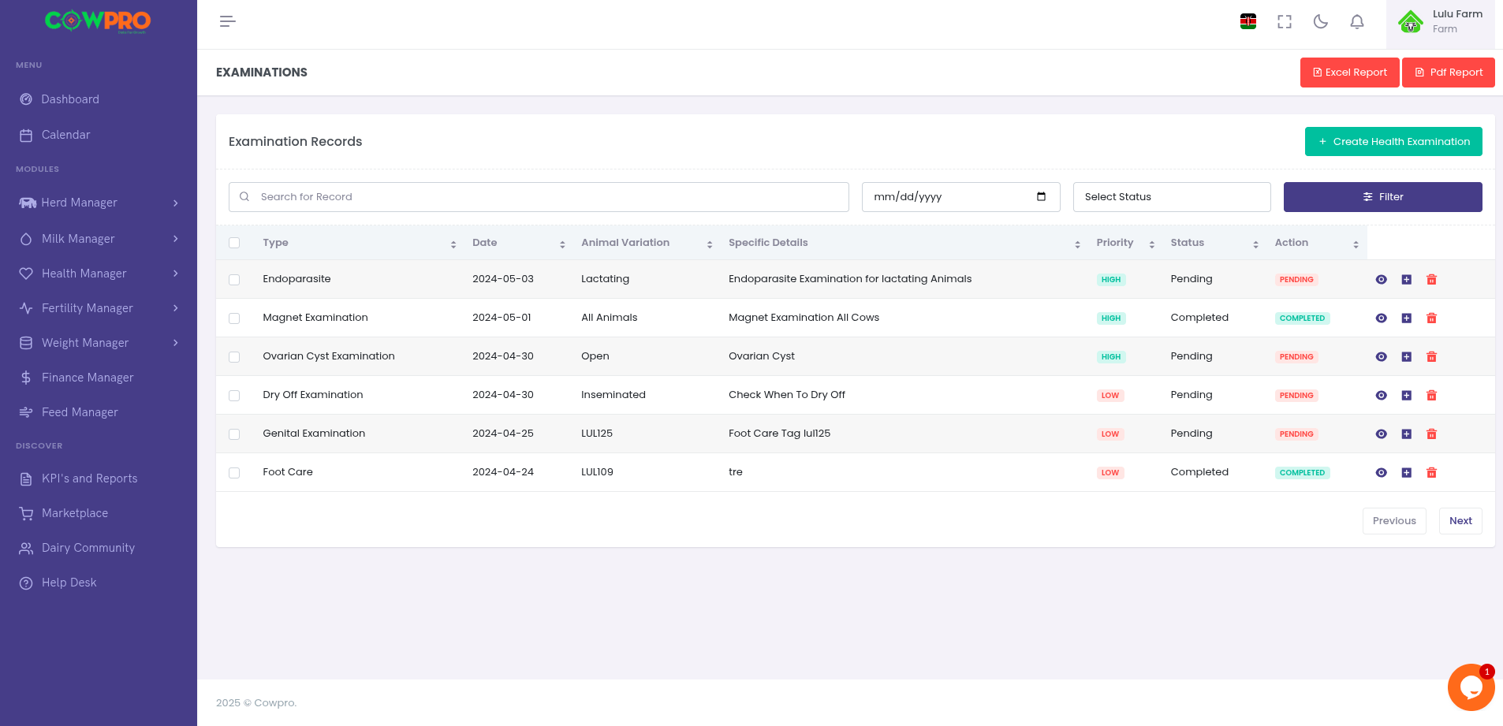This screenshot has width=1503, height=726.
Task: Open the notifications bell
Action: point(1356,21)
